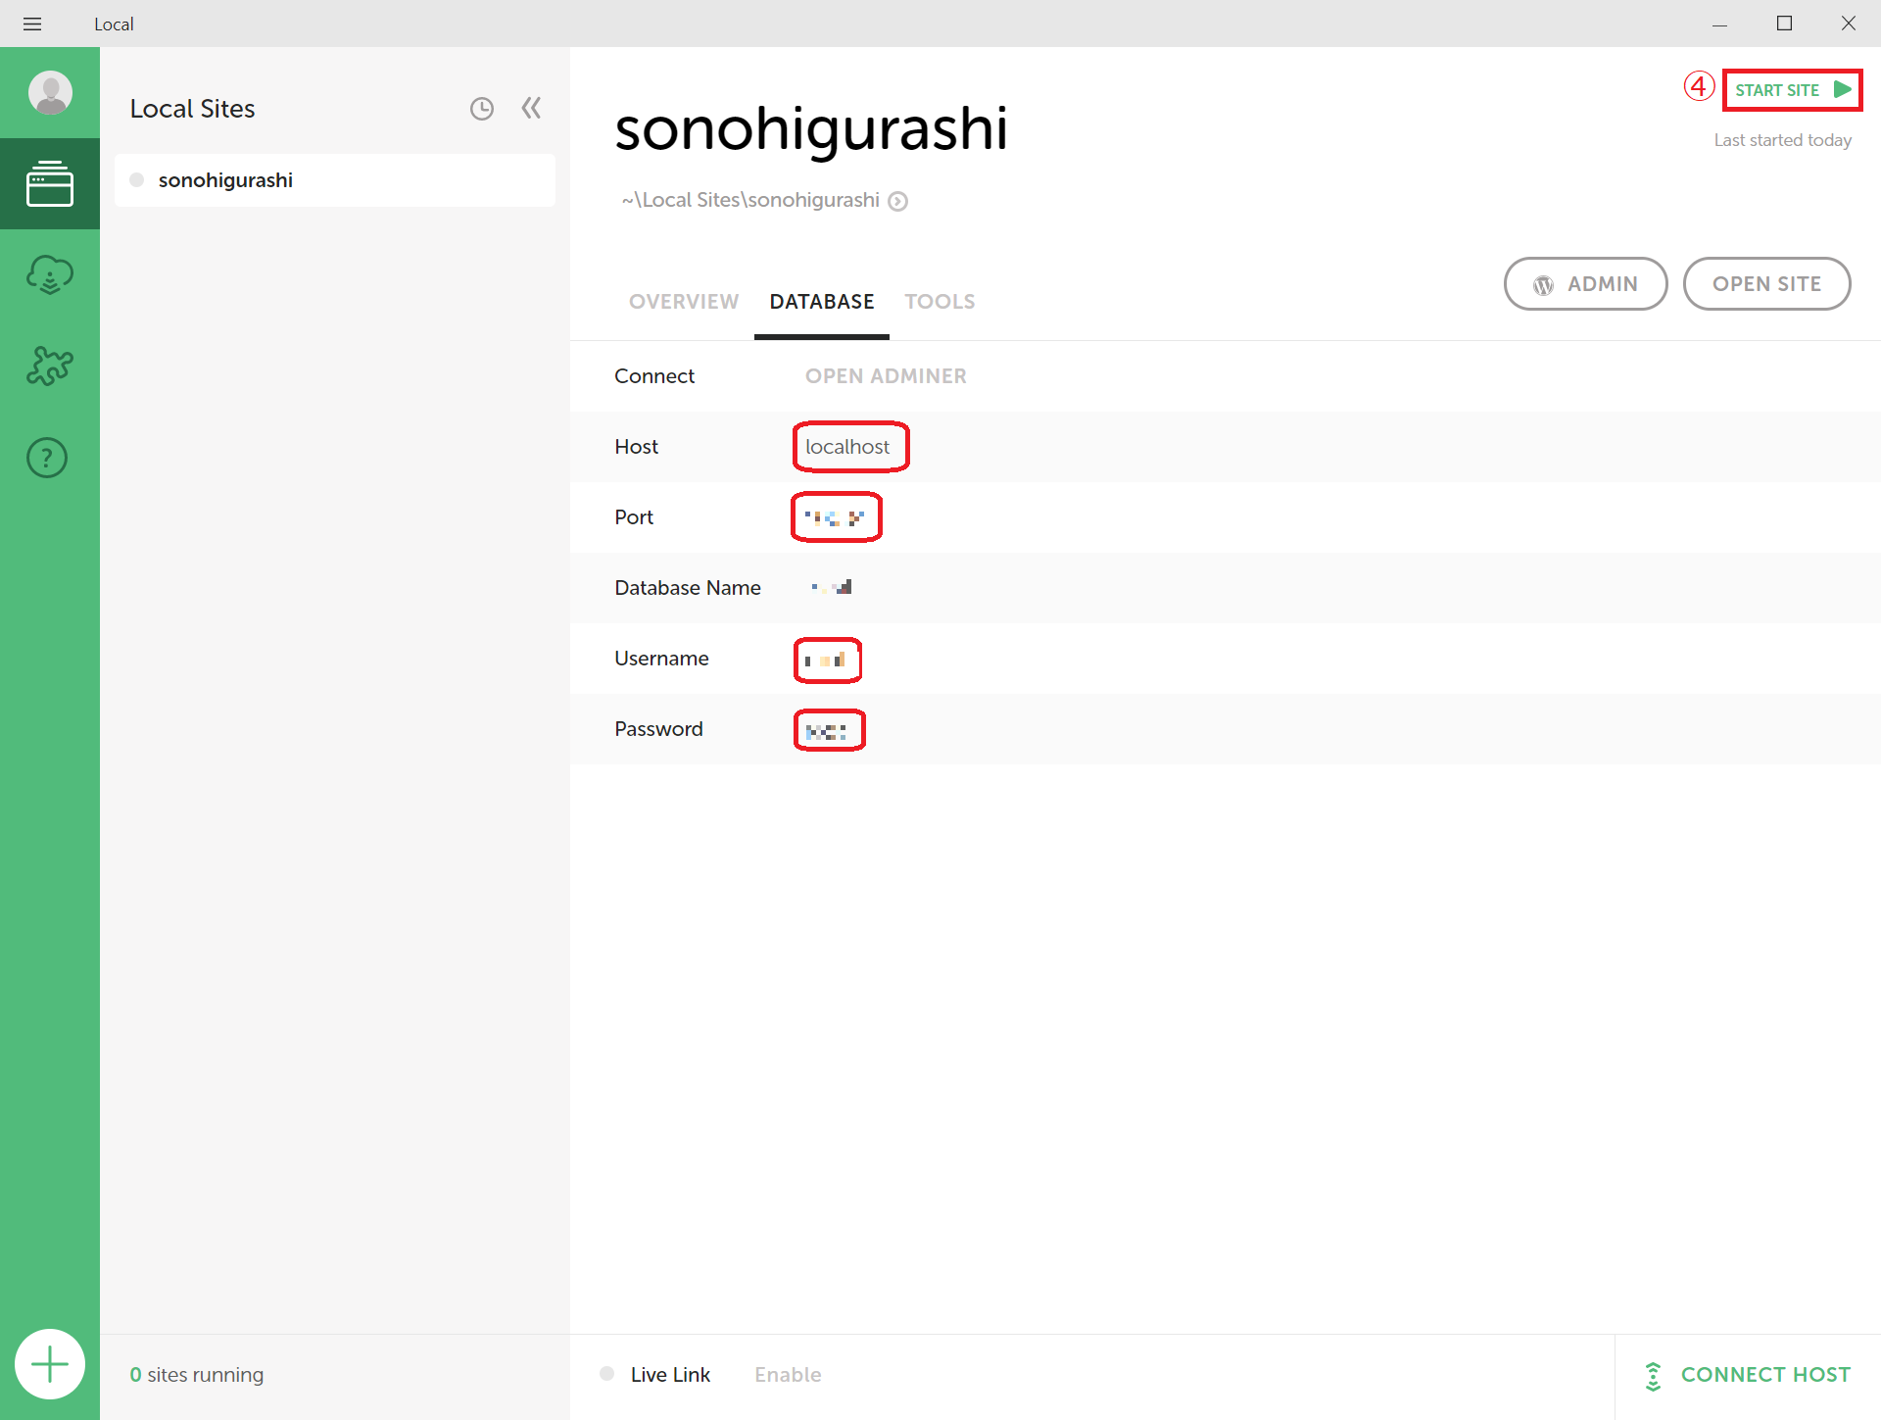
Task: Click the Open Site button
Action: pos(1766,284)
